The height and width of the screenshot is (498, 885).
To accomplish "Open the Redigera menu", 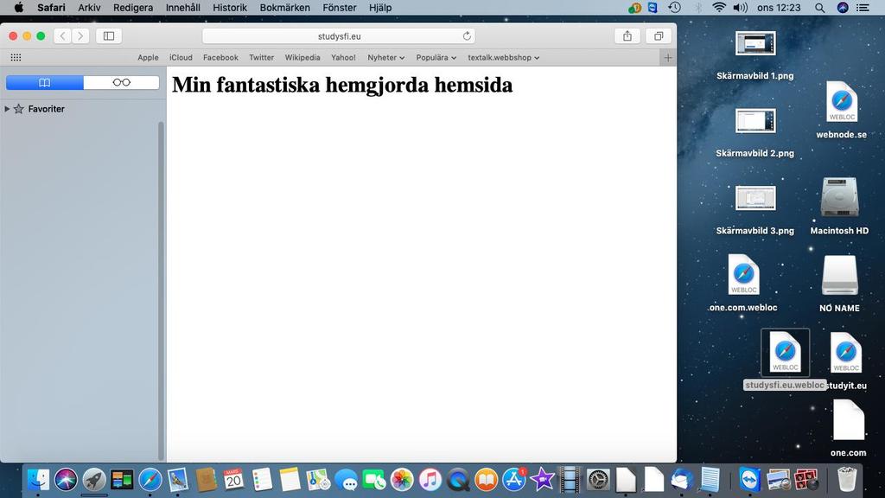I will 133,8.
